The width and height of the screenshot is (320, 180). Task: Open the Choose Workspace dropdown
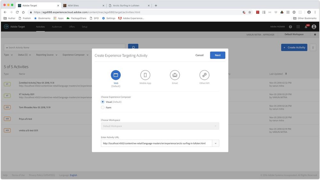click(160, 126)
